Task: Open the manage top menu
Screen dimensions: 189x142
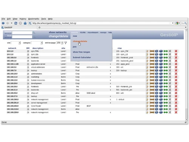Action: pyautogui.click(x=103, y=33)
